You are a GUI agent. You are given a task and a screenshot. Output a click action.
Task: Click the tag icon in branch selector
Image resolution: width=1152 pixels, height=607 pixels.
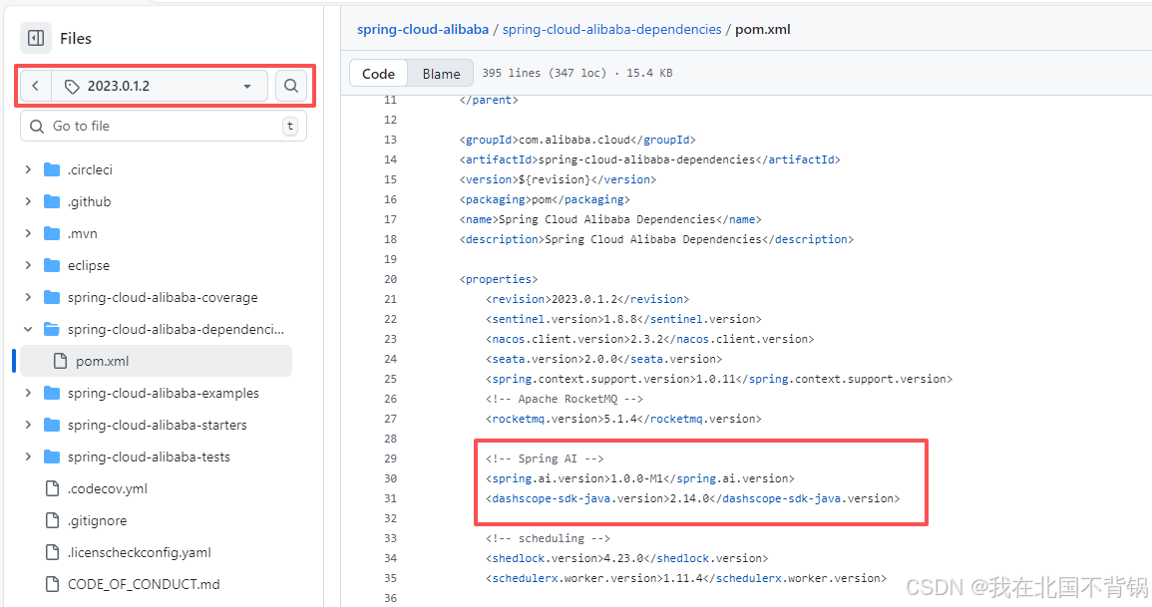[x=71, y=87]
